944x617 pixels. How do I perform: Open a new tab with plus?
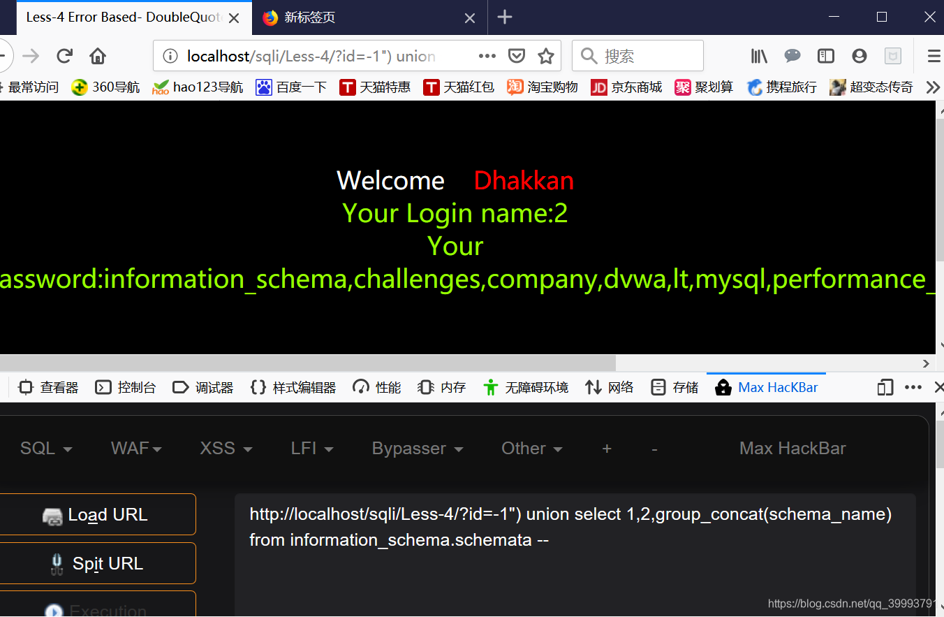[505, 17]
